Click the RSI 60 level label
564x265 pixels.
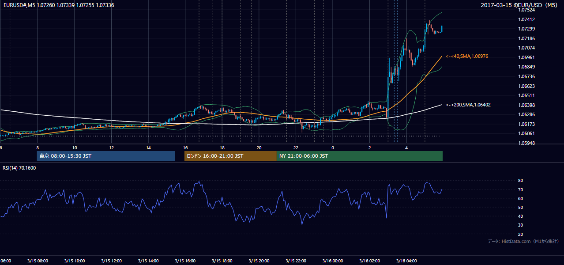tap(520, 198)
